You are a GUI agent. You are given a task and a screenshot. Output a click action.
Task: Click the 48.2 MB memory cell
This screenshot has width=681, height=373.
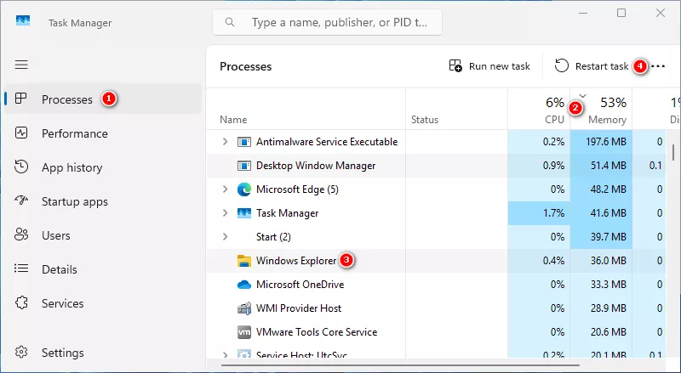pos(601,189)
